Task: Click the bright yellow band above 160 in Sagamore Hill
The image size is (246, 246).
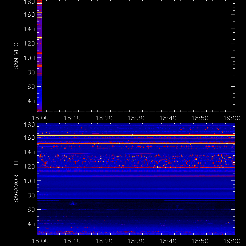Action: (x=136, y=136)
